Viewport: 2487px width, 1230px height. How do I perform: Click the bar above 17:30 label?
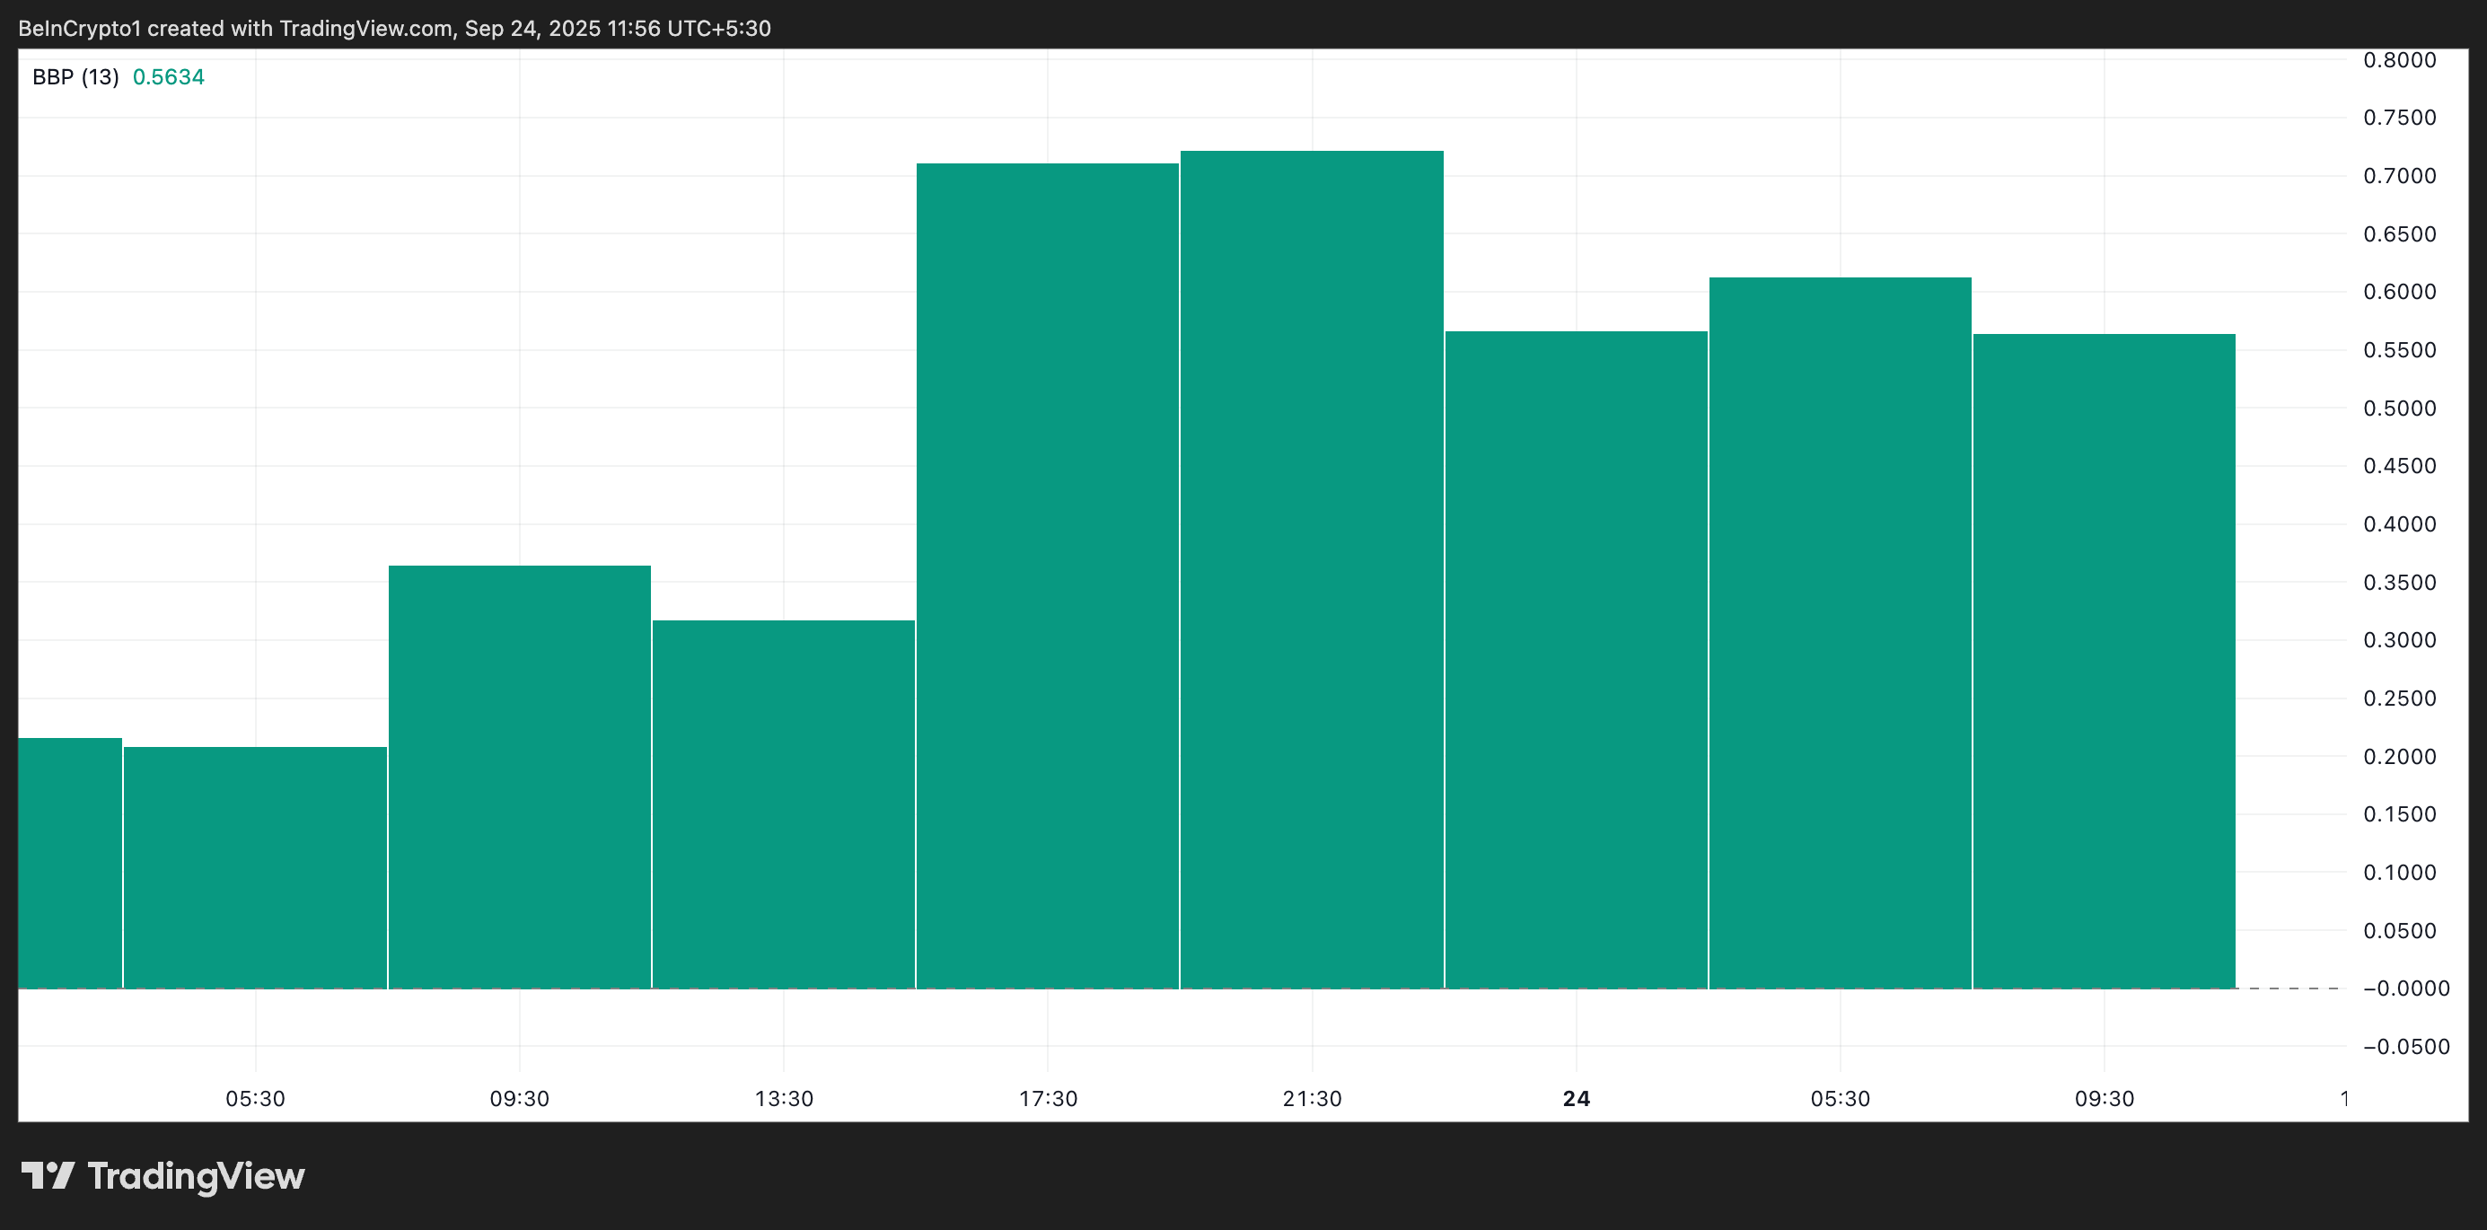(x=1048, y=576)
